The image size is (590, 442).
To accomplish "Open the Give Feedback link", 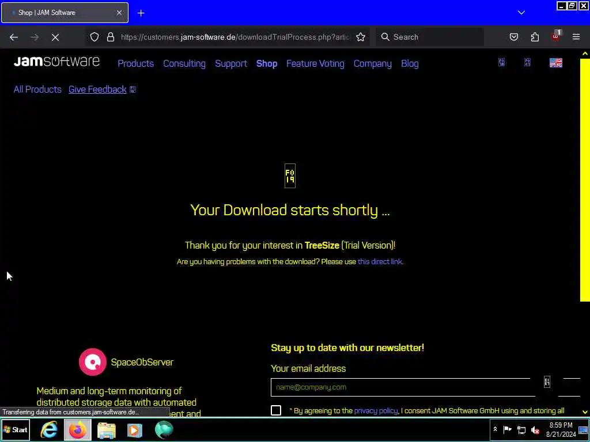I will (x=97, y=89).
